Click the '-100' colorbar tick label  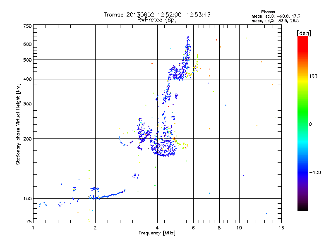[x=315, y=172]
